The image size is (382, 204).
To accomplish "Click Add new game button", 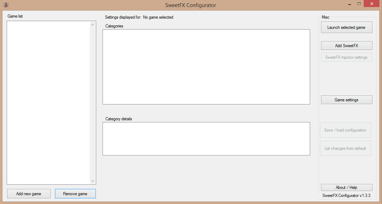I will tap(29, 194).
